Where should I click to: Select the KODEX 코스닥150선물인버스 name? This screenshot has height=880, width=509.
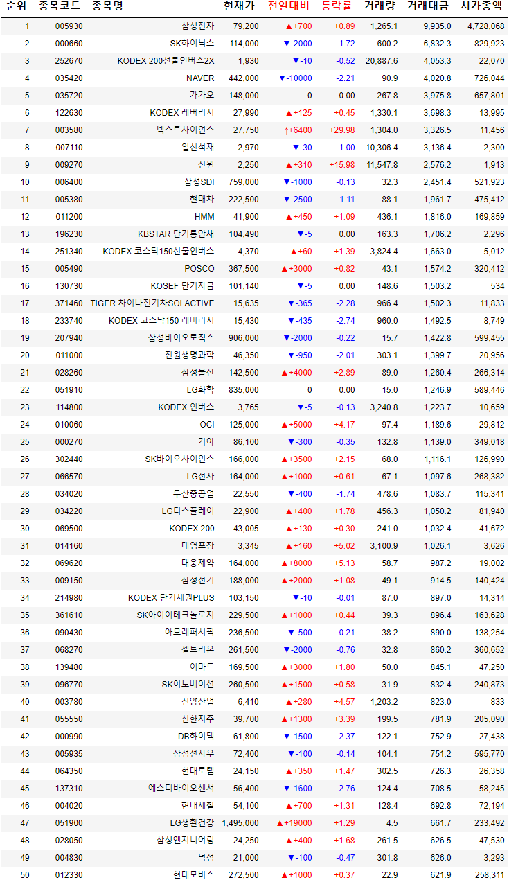159,252
